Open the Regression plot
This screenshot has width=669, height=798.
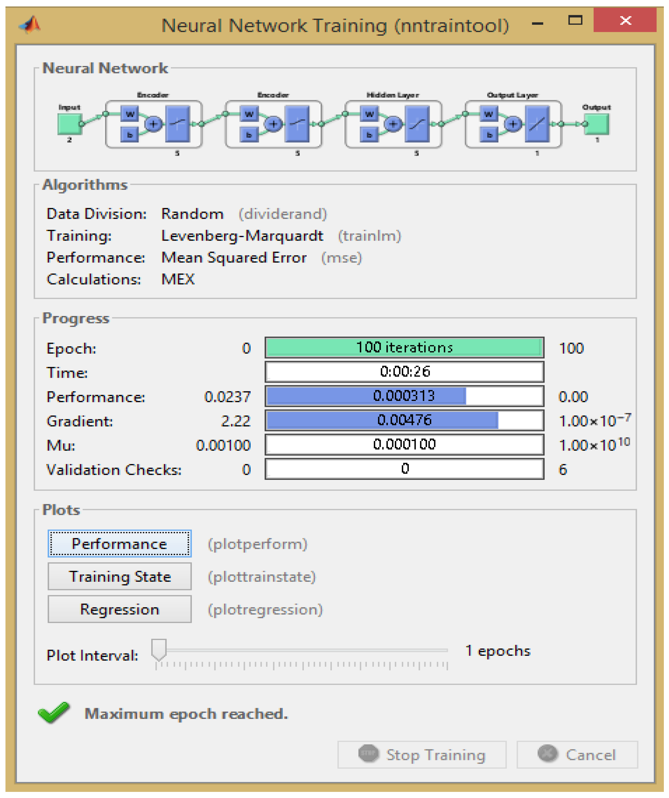tap(119, 609)
